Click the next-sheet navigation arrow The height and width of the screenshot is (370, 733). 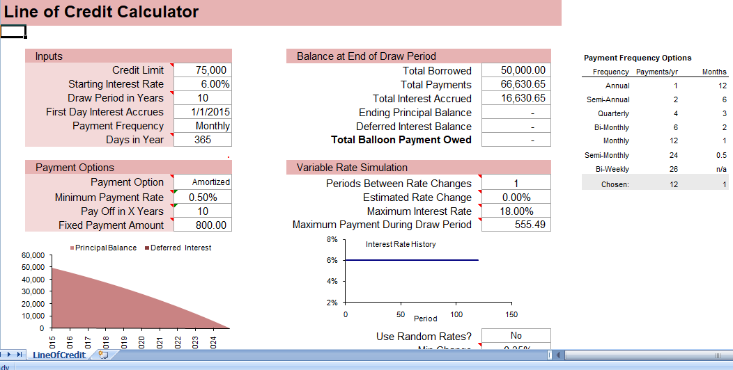pyautogui.click(x=10, y=355)
